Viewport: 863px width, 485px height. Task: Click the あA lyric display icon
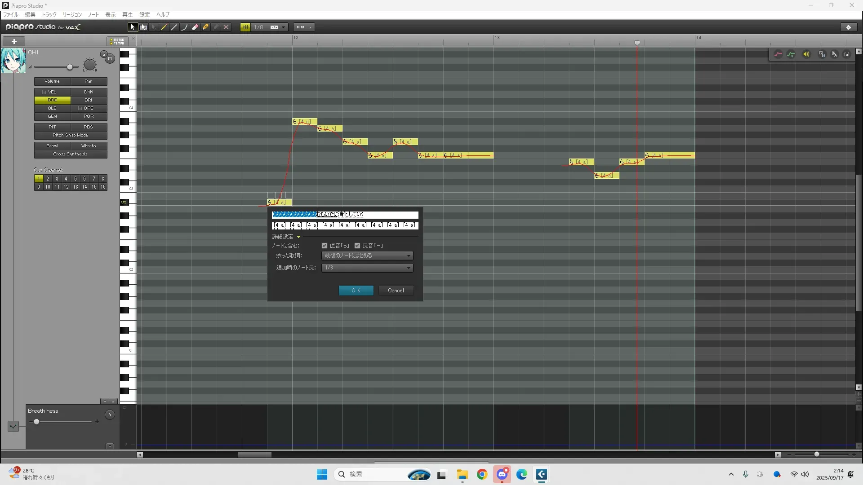coord(834,54)
